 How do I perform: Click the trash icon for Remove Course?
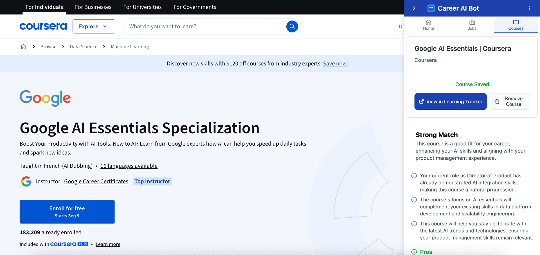click(x=497, y=102)
